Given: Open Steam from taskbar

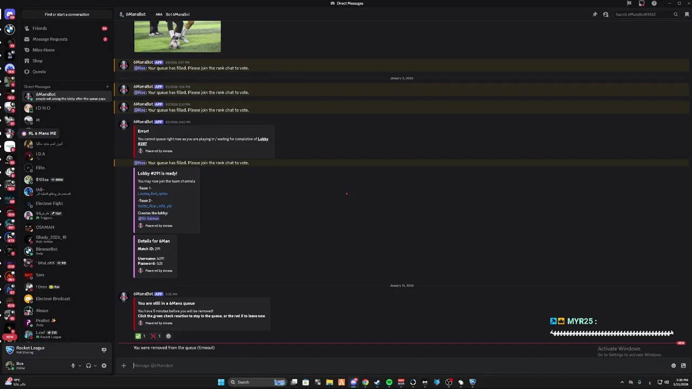Looking at the screenshot, I should (377, 383).
